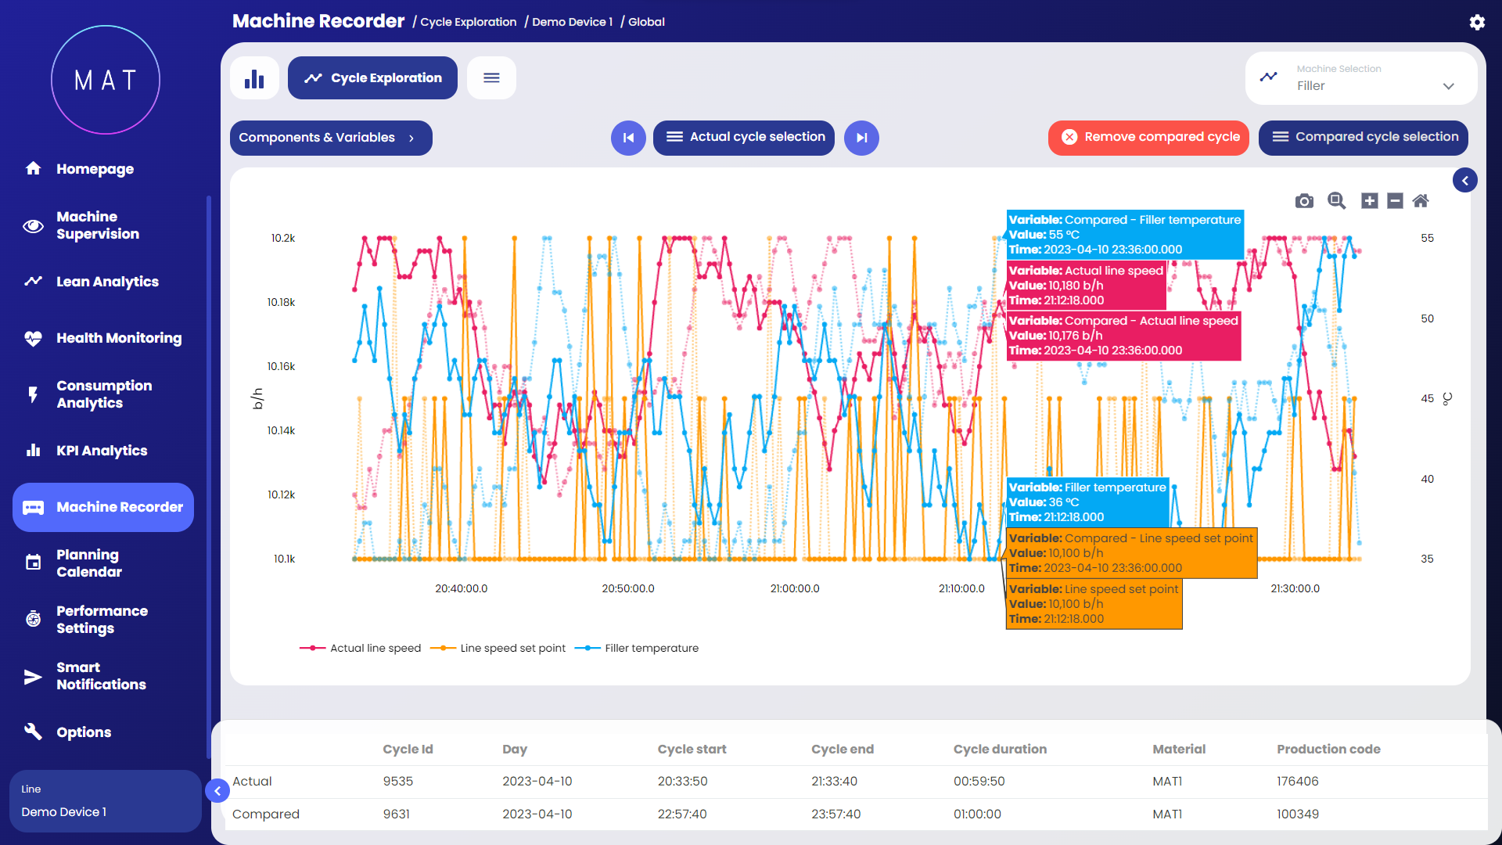This screenshot has height=845, width=1502.
Task: Open the hamburger list view button
Action: (x=491, y=78)
